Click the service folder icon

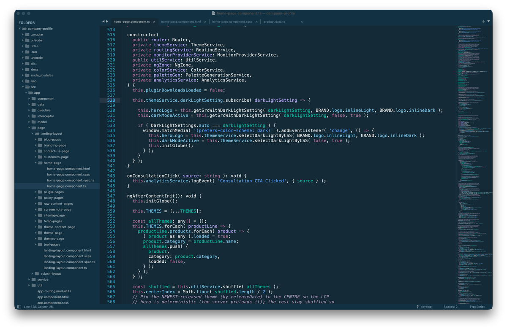(x=33, y=279)
